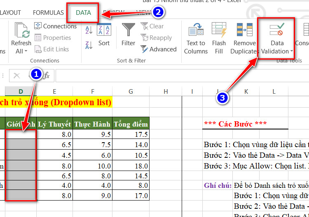
Task: Click the Tổng điểm header cell
Action: click(x=131, y=124)
